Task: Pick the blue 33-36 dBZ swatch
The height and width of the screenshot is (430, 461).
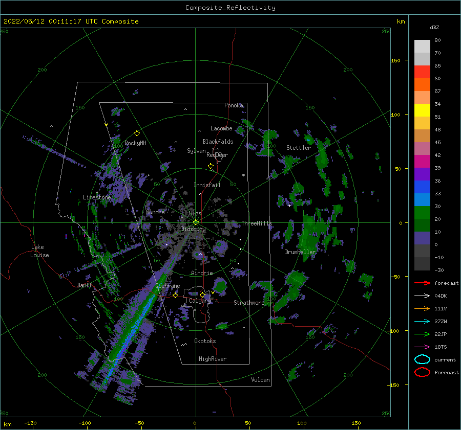Action: click(x=422, y=187)
